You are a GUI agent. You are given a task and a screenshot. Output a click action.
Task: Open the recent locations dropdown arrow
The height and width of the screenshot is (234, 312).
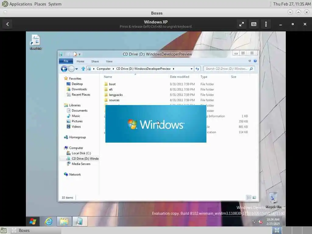tap(76, 69)
